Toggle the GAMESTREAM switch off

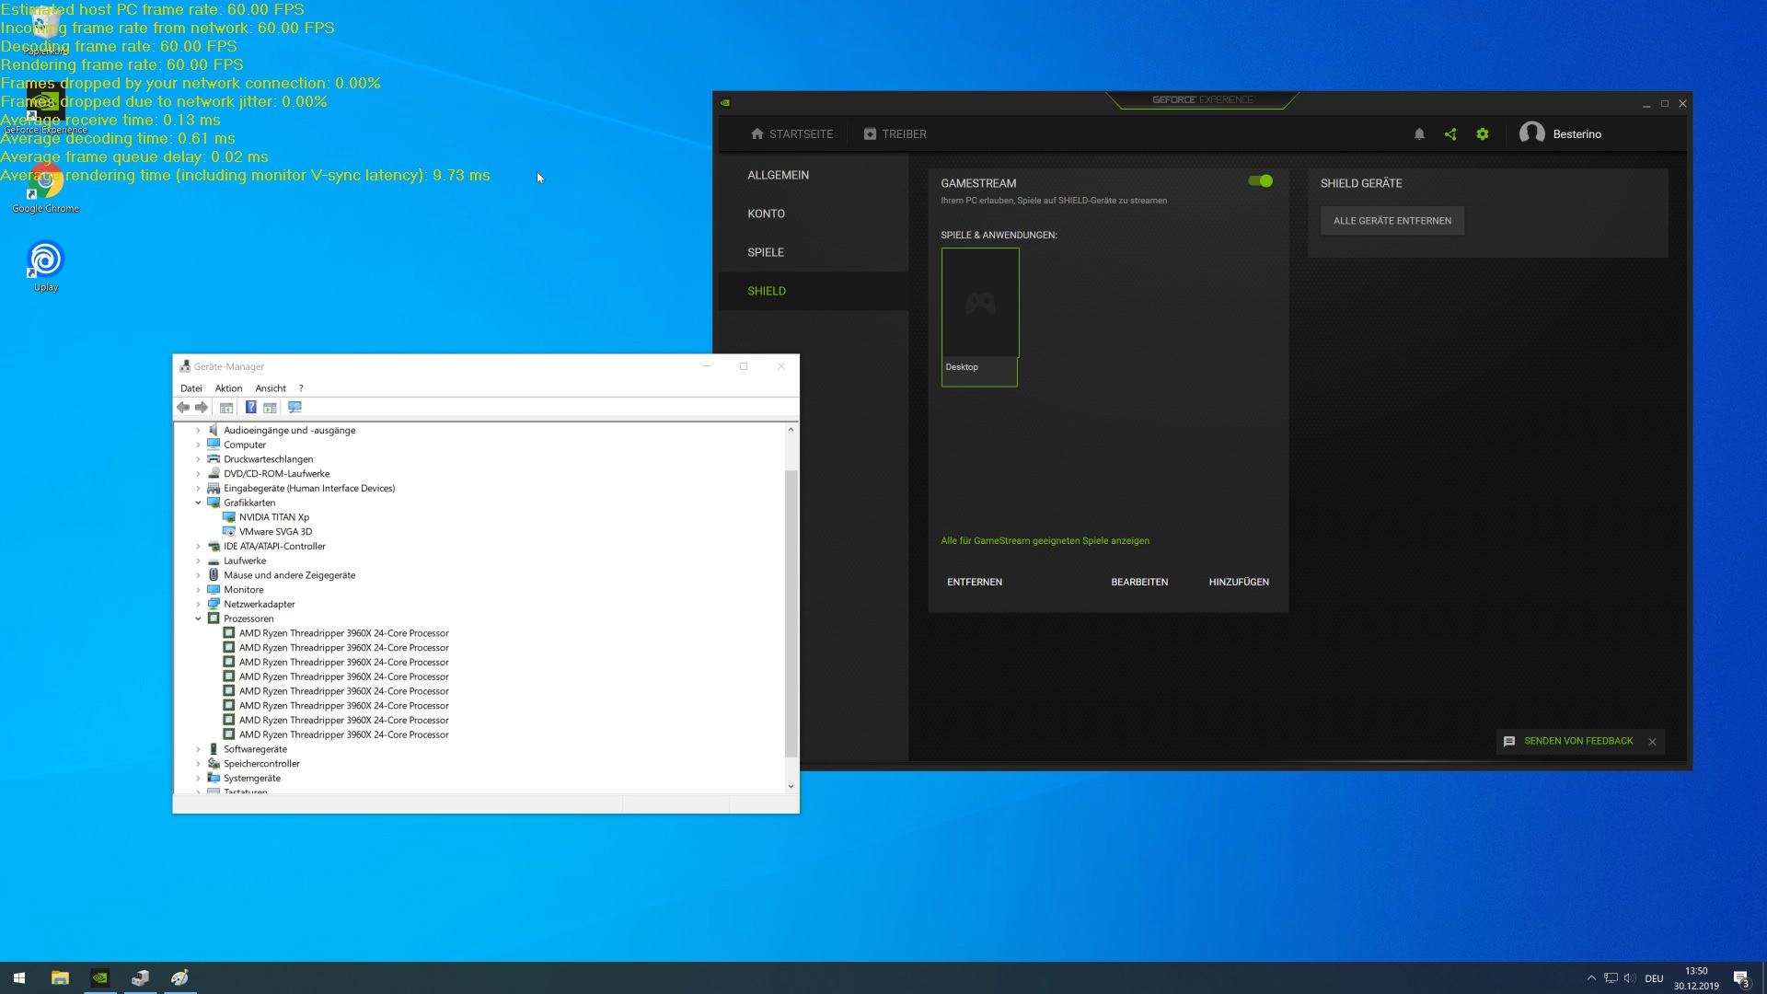tap(1261, 181)
